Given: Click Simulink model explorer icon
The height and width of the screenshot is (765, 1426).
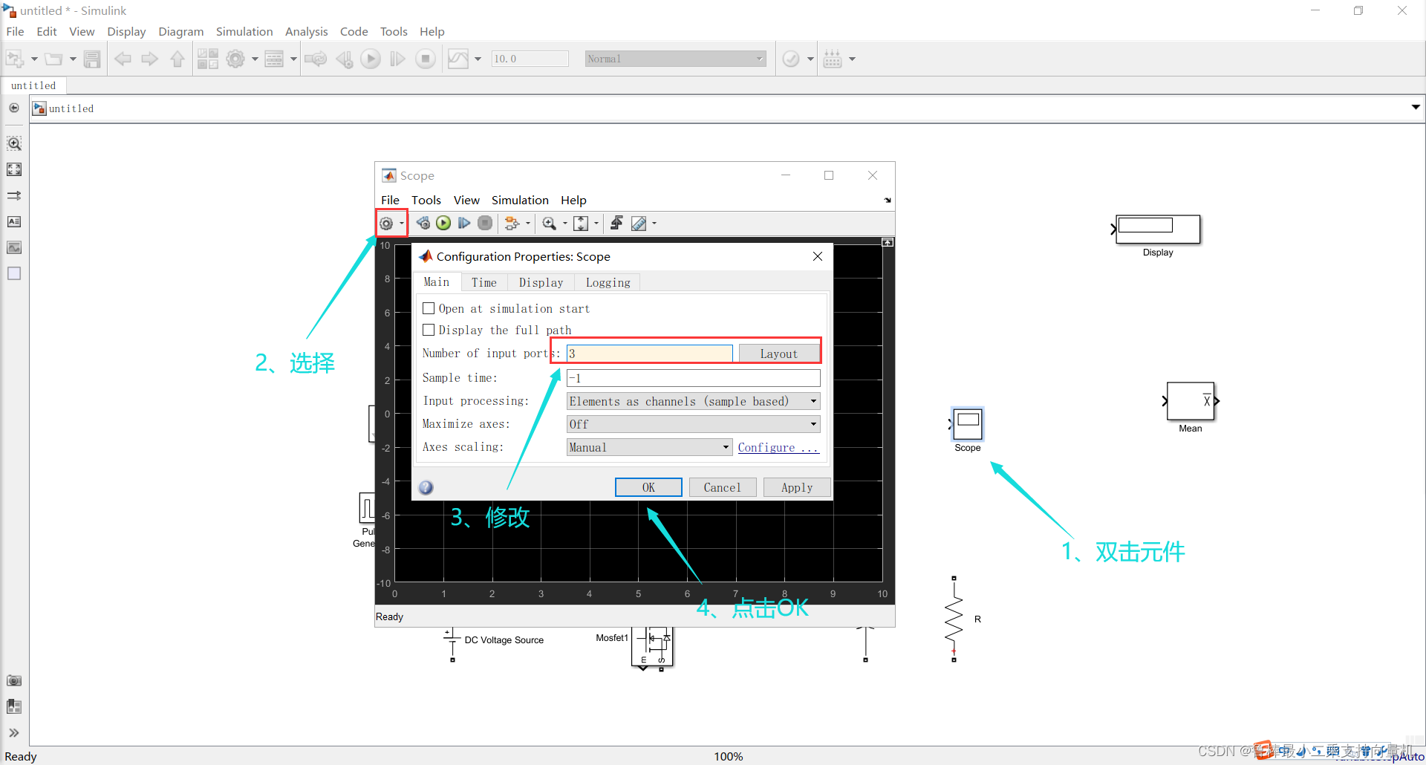Looking at the screenshot, I should coord(274,59).
